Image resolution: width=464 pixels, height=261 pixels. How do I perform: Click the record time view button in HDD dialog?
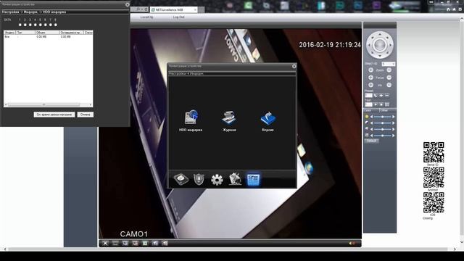[x=54, y=115]
